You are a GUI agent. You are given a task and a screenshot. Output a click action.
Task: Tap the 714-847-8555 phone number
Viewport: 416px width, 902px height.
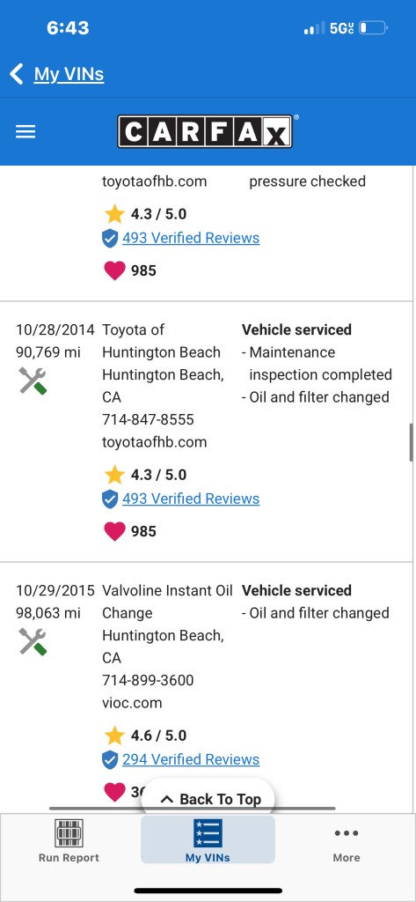149,420
